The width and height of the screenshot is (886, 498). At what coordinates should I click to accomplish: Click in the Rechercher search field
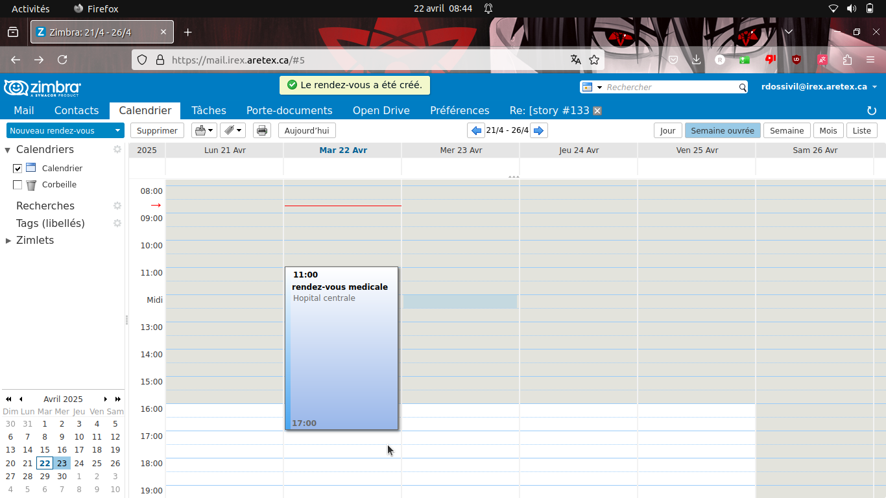pos(671,87)
